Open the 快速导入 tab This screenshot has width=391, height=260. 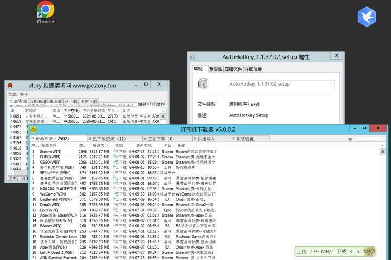[212, 139]
